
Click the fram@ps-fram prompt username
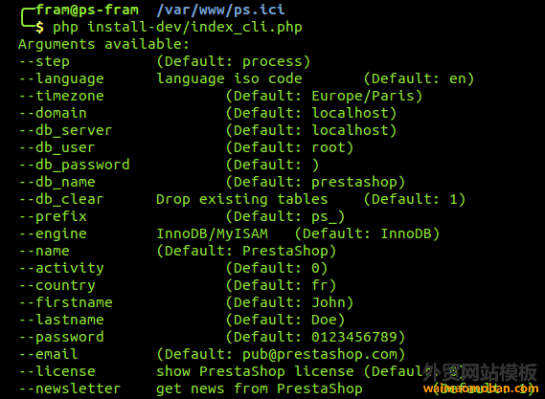coord(87,11)
